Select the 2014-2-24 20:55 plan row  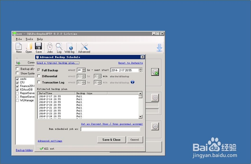88,116
